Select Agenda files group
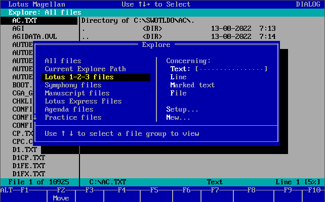The width and height of the screenshot is (325, 202). point(69,110)
